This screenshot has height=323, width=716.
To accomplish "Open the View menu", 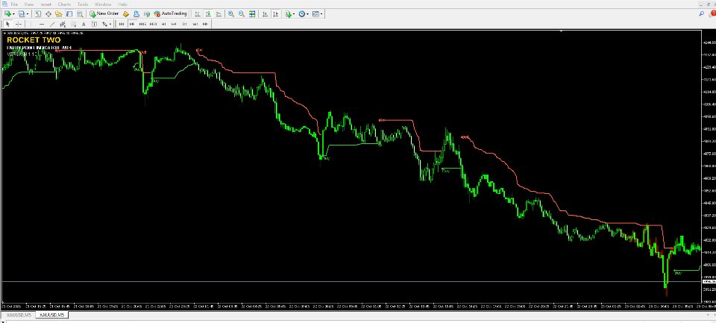I will tap(29, 4).
